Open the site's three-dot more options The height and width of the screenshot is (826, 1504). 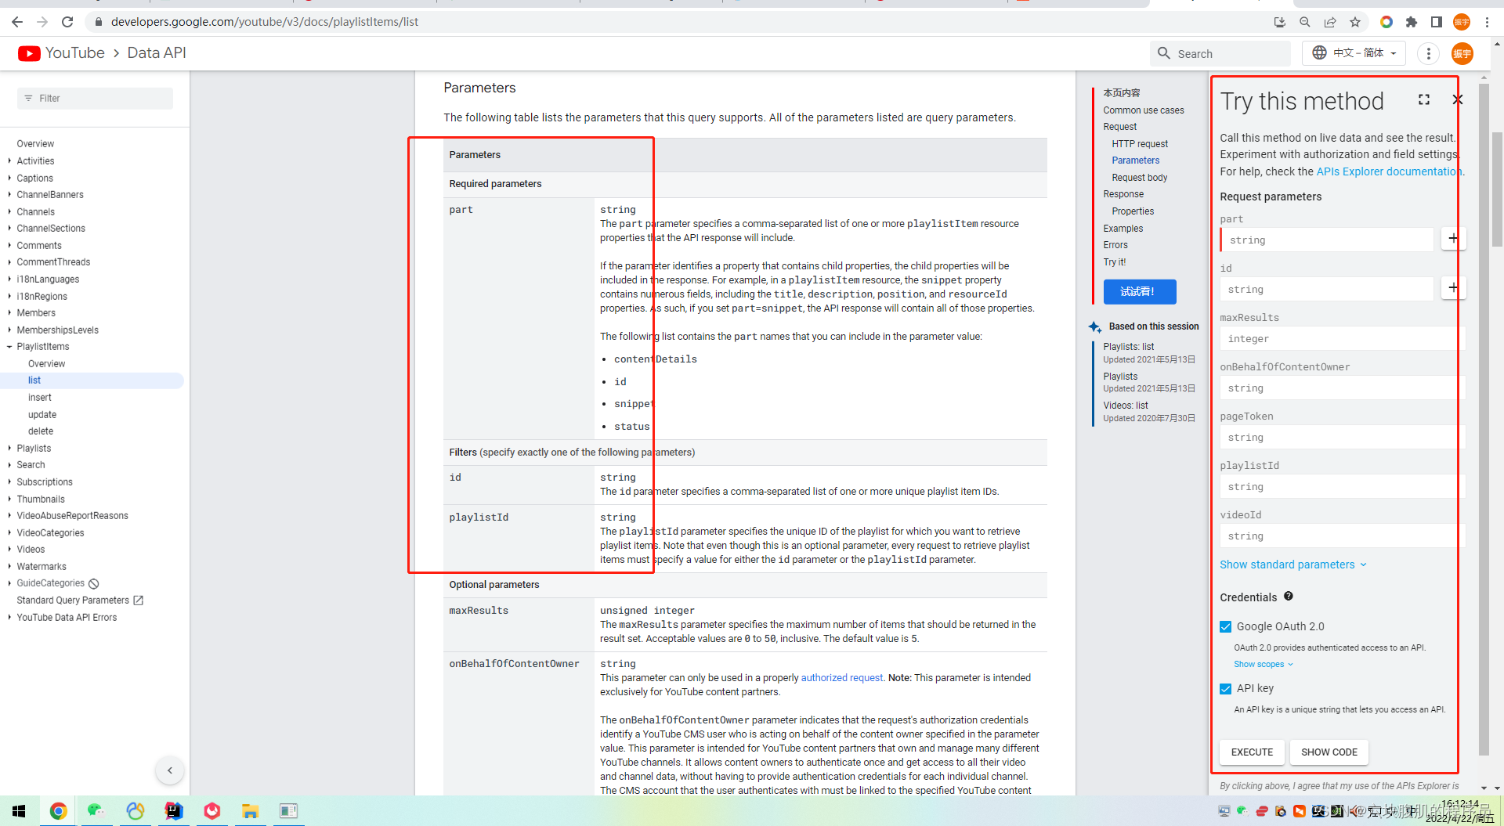1429,53
